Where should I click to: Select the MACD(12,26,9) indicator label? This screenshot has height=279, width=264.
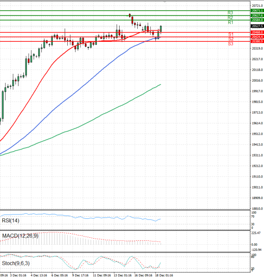(x=20, y=236)
